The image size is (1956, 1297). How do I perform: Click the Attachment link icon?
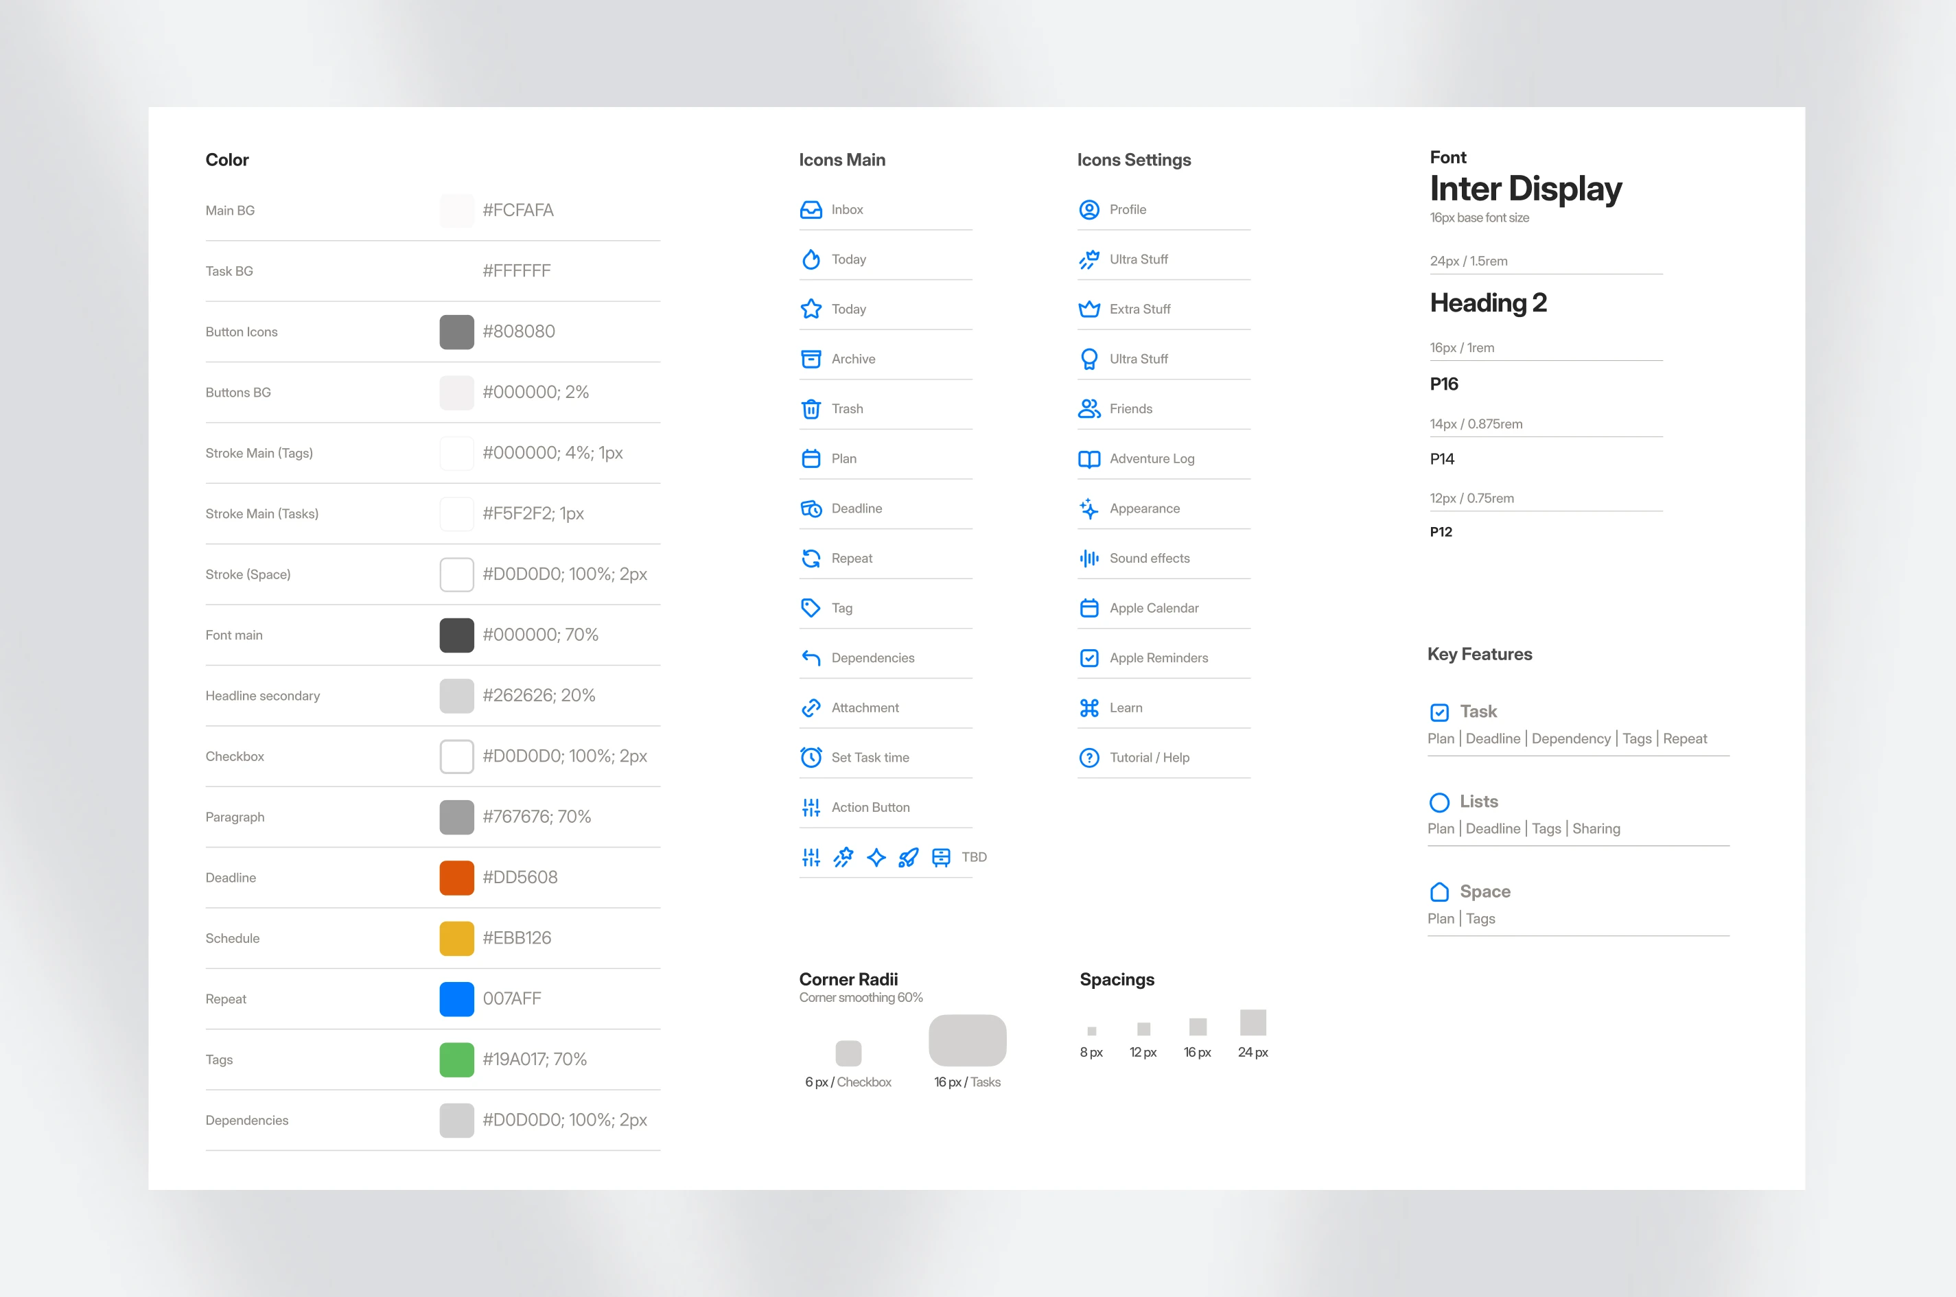tap(811, 708)
